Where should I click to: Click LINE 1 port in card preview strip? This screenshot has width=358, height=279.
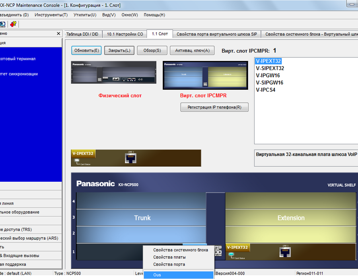click(x=131, y=158)
